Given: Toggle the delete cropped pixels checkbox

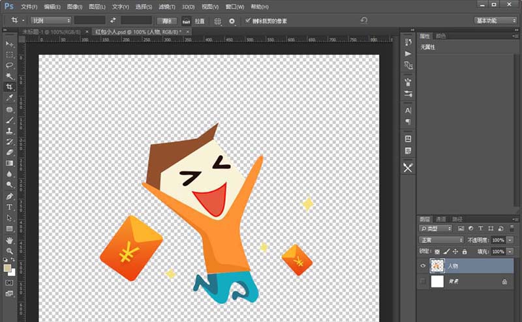Looking at the screenshot, I should point(247,21).
